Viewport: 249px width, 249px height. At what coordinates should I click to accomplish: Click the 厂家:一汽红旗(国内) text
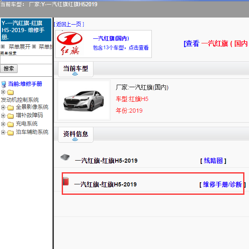click(142, 87)
